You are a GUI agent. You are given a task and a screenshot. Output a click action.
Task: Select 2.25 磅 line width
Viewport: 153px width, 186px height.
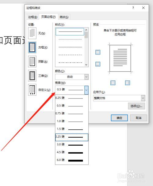coord(72,137)
